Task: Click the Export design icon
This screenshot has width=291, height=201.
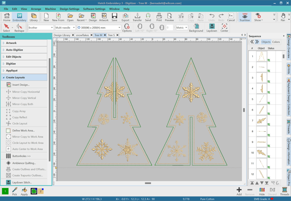Action: click(125, 17)
